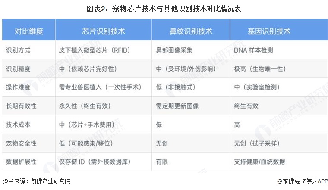Select the 技术成本 row label

18,125
